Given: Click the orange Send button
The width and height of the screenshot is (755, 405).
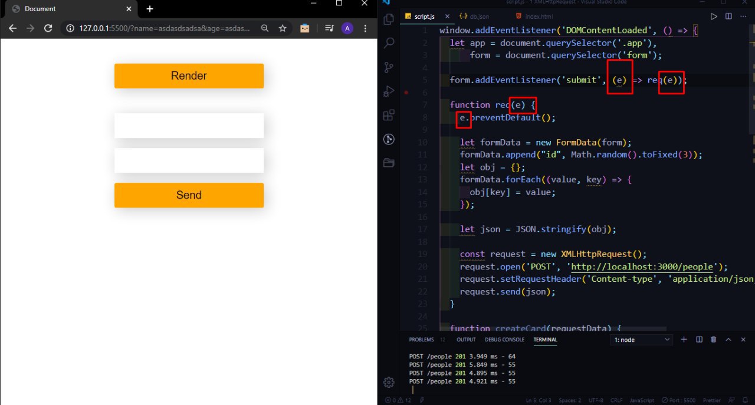Looking at the screenshot, I should (189, 195).
